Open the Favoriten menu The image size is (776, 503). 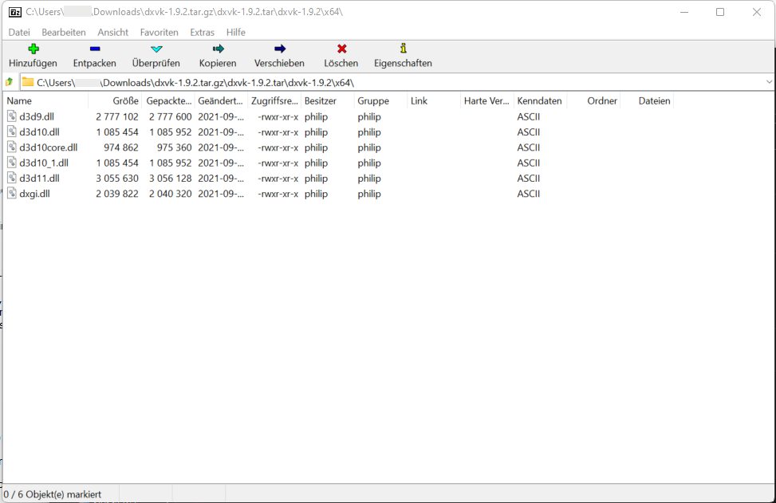159,32
